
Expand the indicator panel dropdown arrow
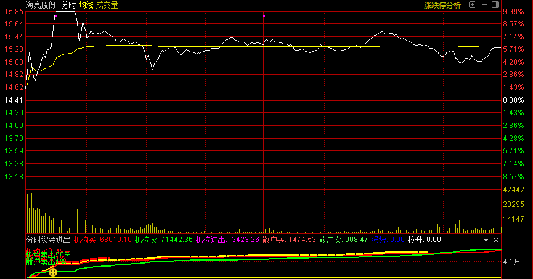(486, 240)
